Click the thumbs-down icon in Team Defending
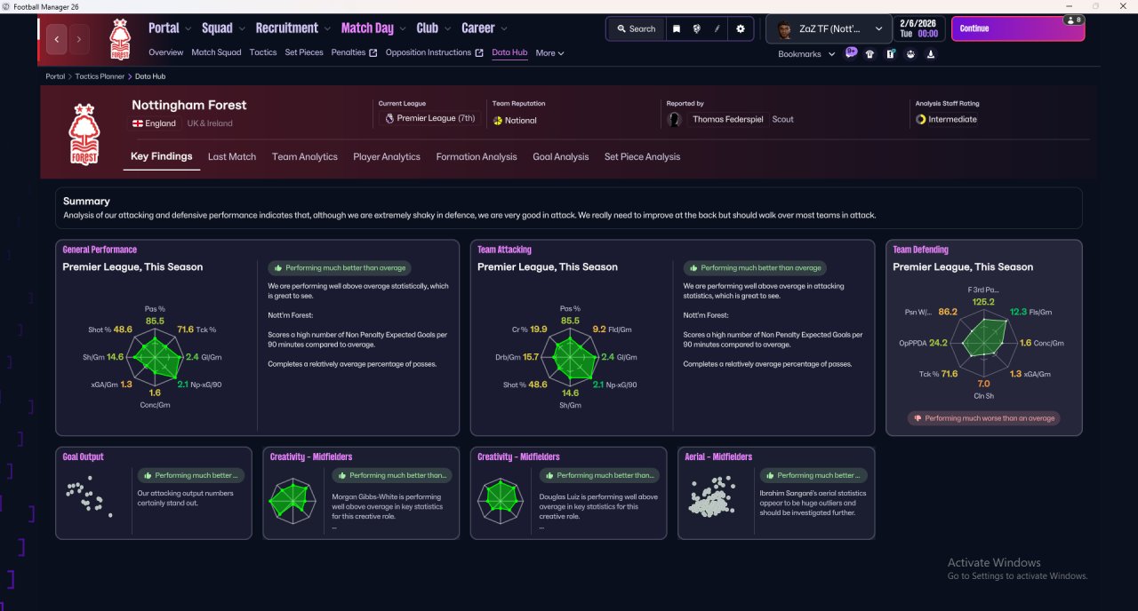 coord(918,418)
